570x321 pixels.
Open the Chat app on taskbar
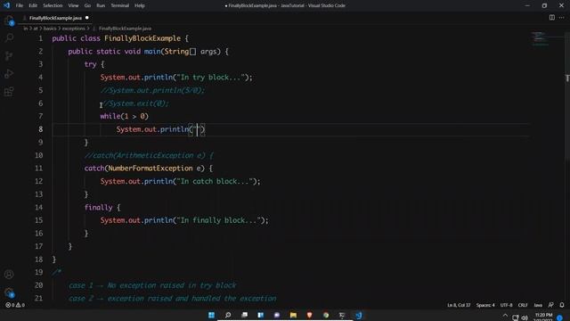tap(277, 315)
